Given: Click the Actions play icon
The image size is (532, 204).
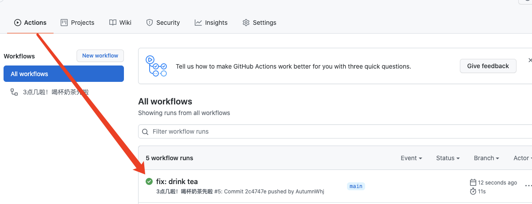Looking at the screenshot, I should pyautogui.click(x=18, y=23).
